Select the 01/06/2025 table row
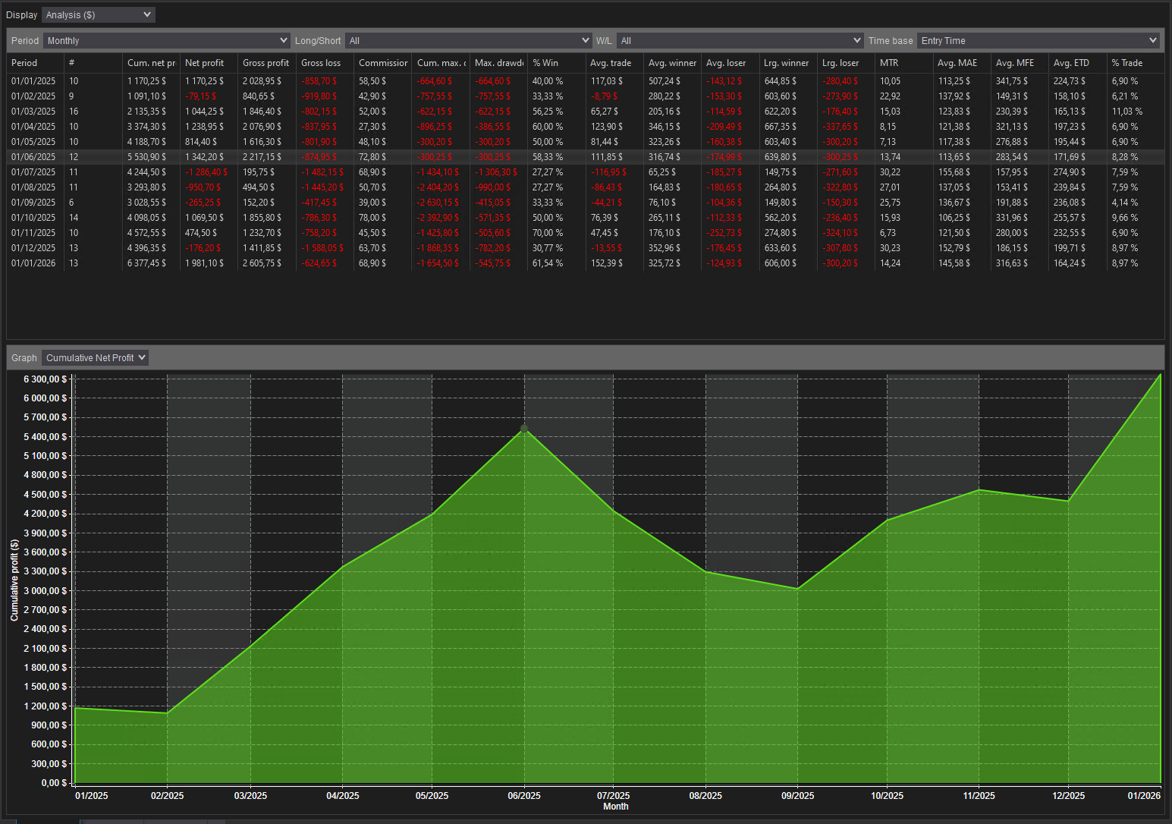The height and width of the screenshot is (824, 1172). point(303,157)
